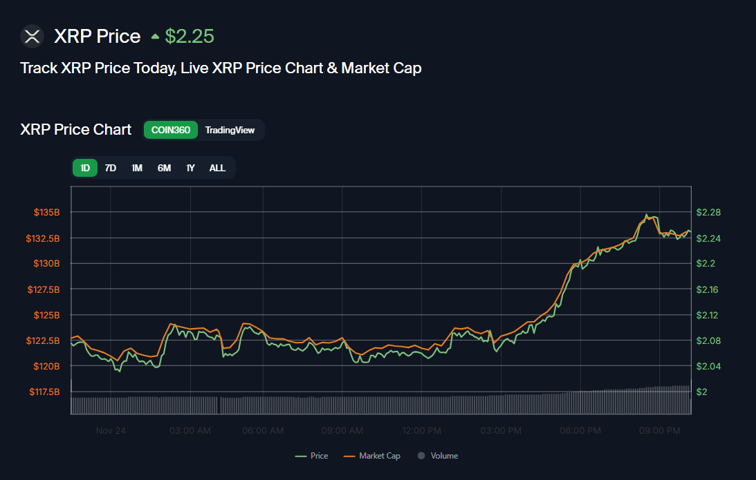Select the 7D time range
Viewport: 756px width, 480px height.
(111, 168)
